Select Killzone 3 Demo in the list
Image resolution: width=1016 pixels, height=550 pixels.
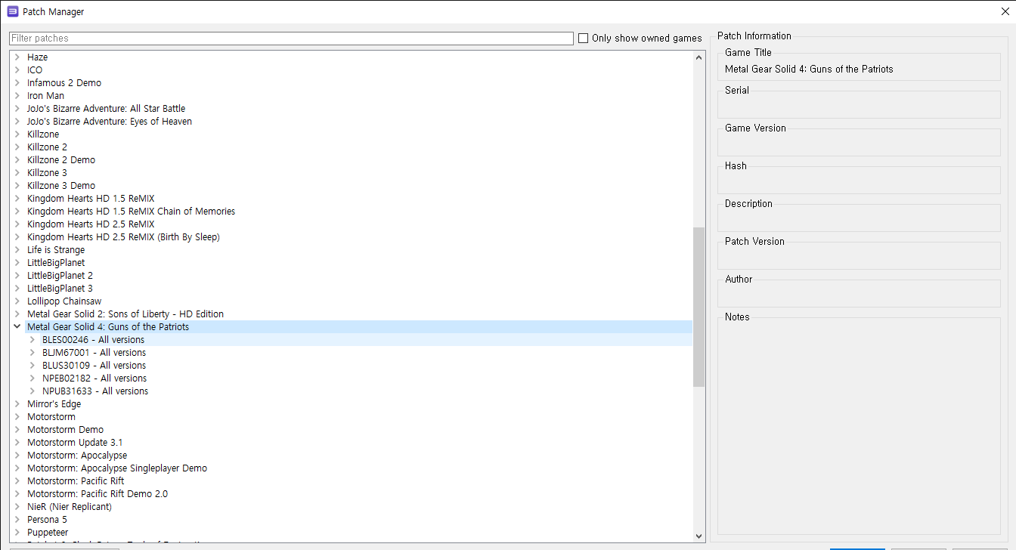pos(61,186)
